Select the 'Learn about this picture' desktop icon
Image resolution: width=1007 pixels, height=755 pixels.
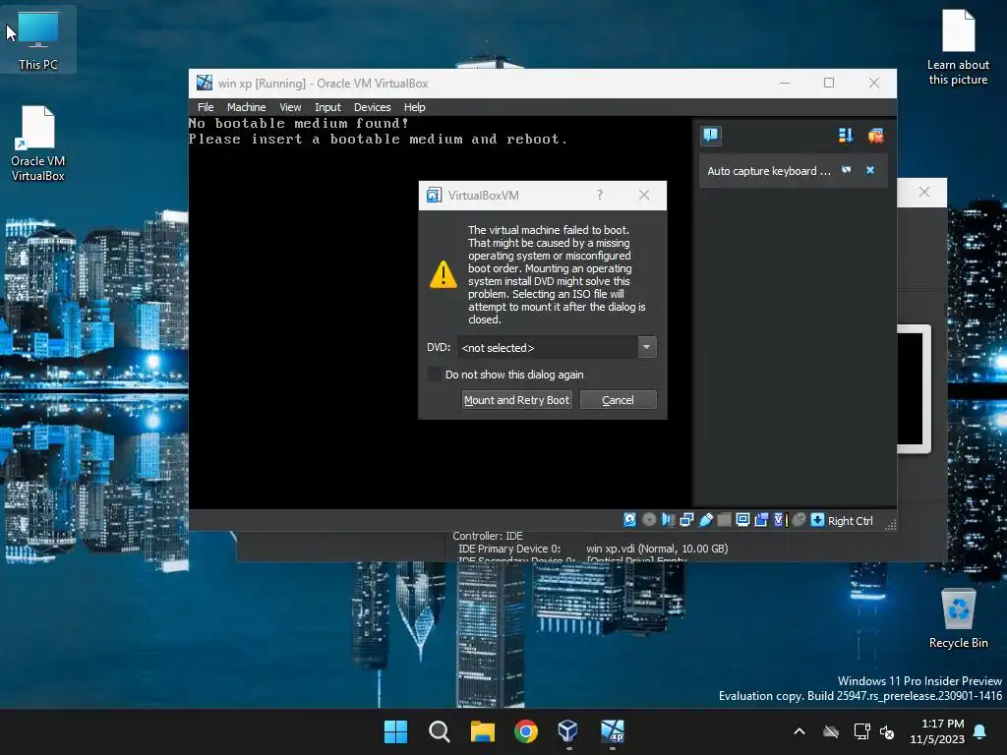958,47
